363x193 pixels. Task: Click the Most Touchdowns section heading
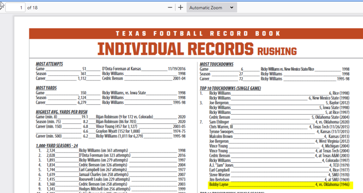coord(216,64)
